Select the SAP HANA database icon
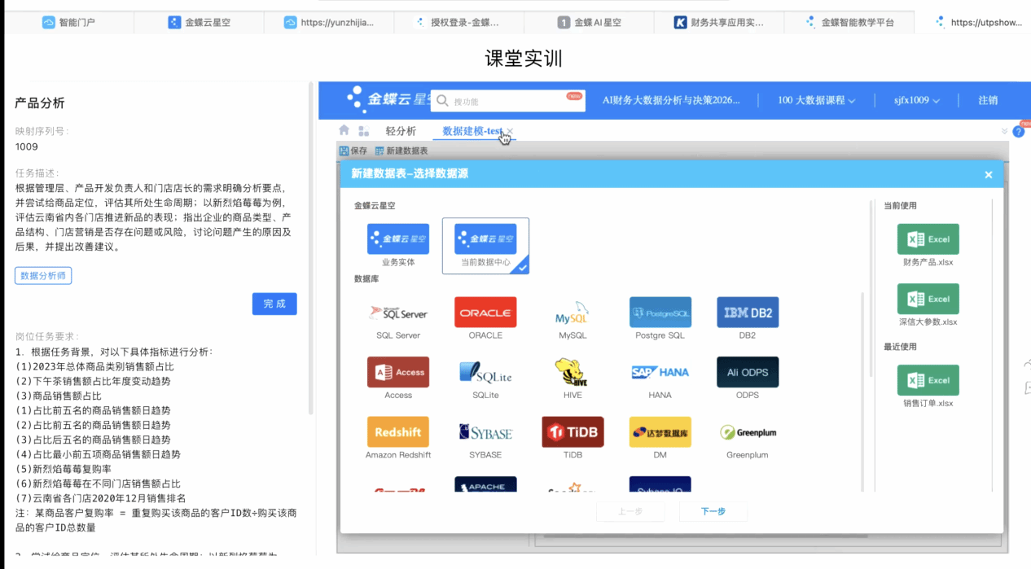This screenshot has width=1031, height=569. [x=660, y=373]
